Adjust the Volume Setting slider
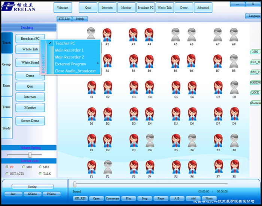Viewport: 262px width, 206px height. click(30, 155)
